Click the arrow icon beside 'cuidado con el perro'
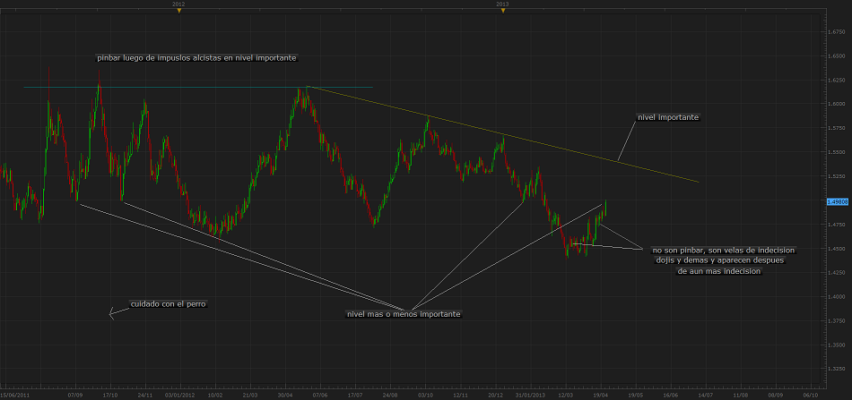Screen dimensions: 852x400 [114, 312]
